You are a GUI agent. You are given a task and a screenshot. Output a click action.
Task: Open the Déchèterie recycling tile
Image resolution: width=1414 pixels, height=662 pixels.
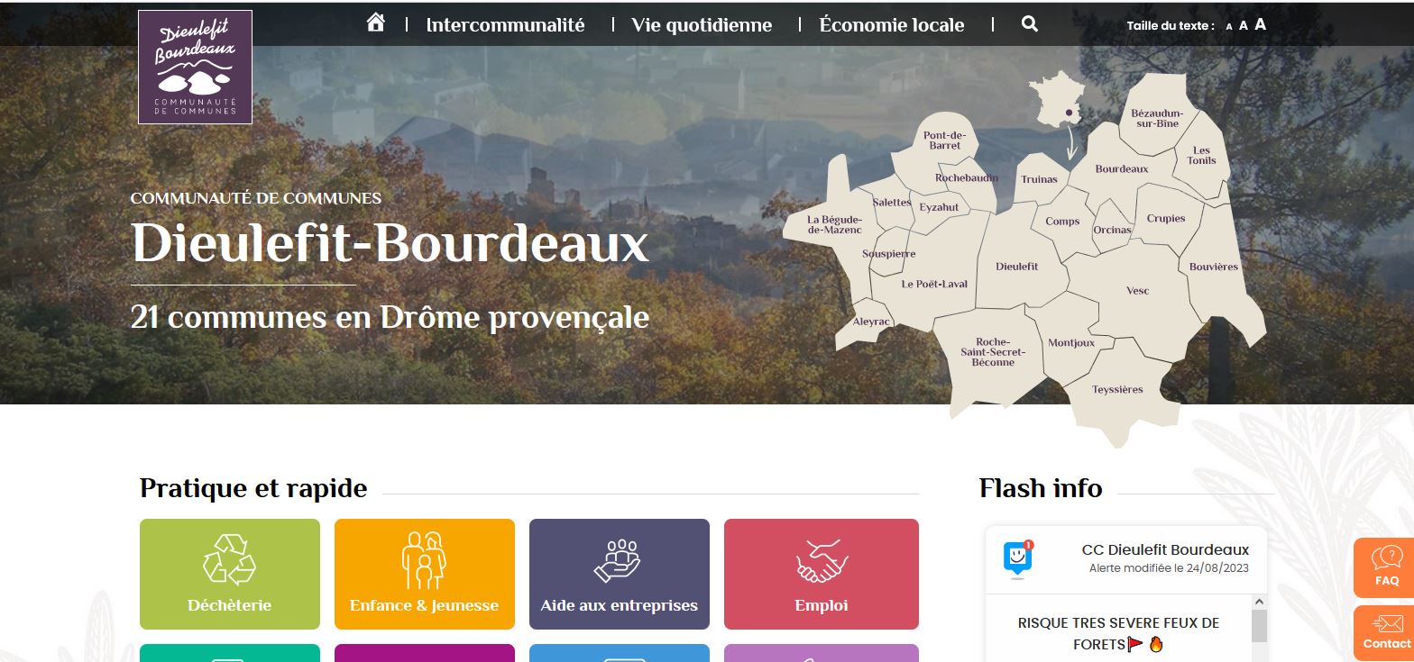[230, 574]
